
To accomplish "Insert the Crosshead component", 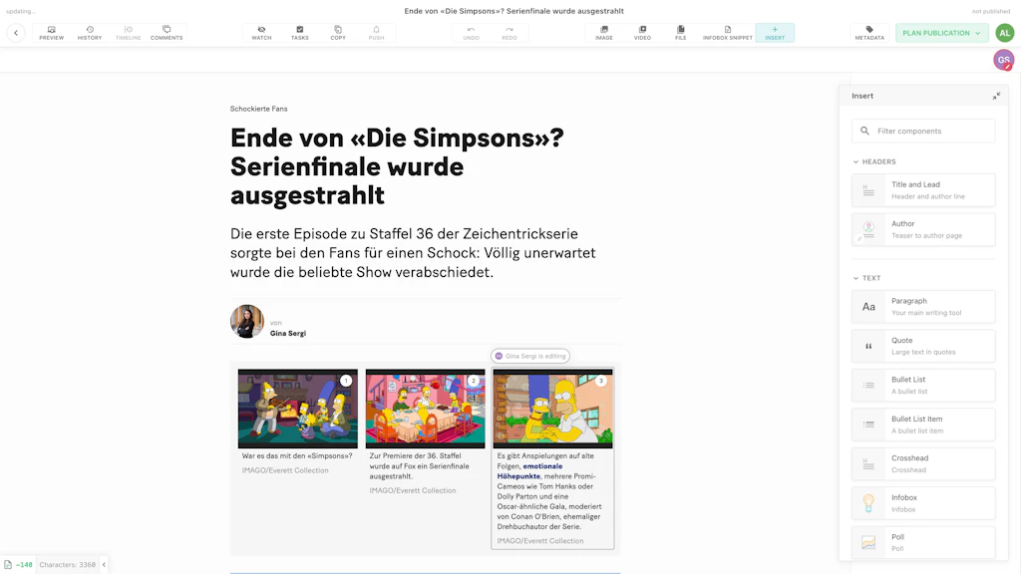I will tap(923, 463).
